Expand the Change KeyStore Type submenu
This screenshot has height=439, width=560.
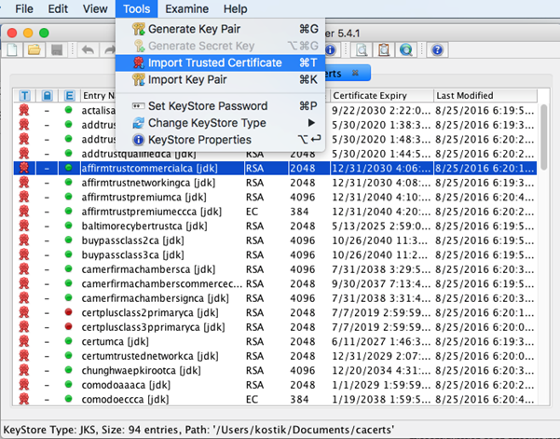pyautogui.click(x=220, y=123)
